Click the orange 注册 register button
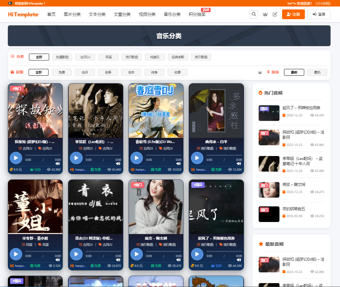 (x=293, y=14)
